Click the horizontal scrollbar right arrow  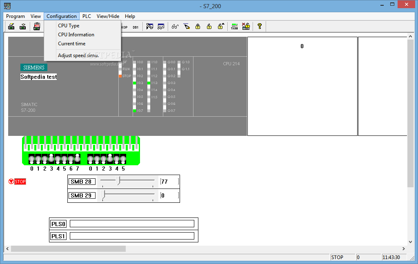coord(404,248)
